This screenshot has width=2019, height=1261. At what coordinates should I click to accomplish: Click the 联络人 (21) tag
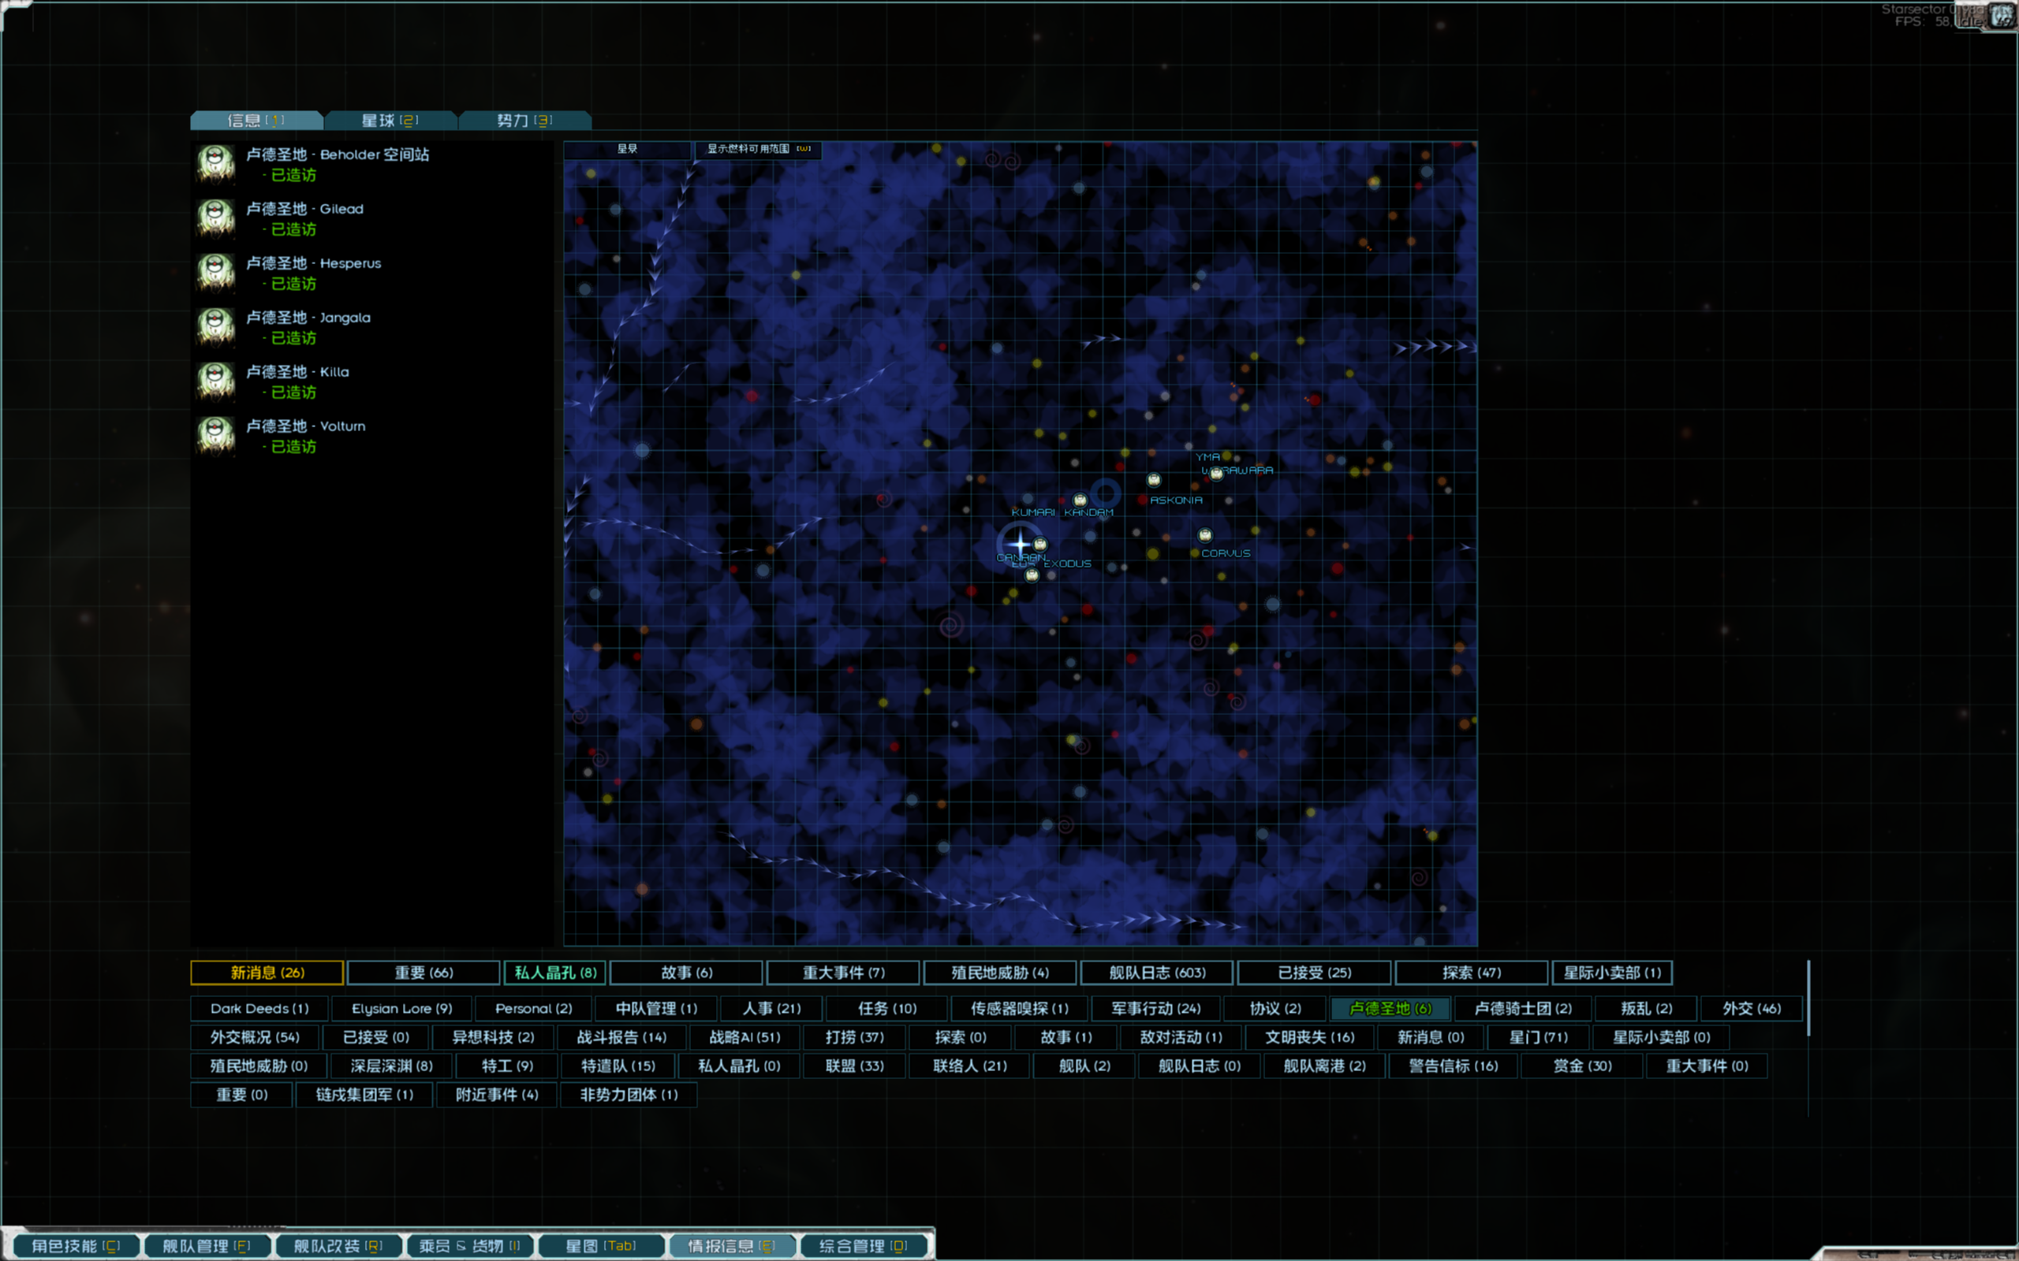969,1066
